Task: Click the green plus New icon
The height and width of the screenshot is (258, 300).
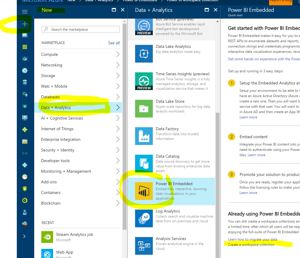Action: [x=25, y=24]
